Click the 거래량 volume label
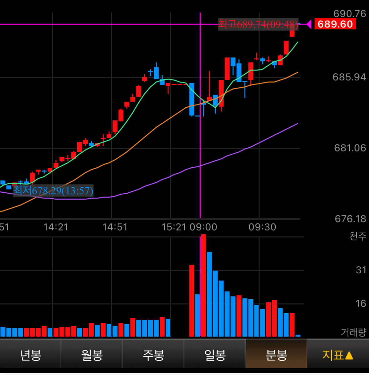369x375 pixels. click(x=353, y=332)
